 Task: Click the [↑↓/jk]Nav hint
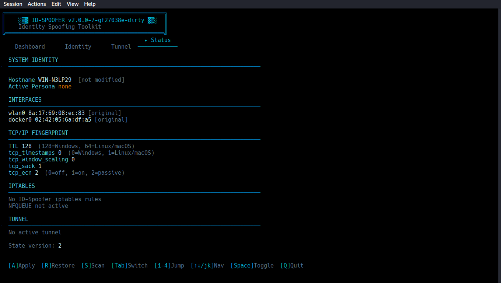pos(207,266)
